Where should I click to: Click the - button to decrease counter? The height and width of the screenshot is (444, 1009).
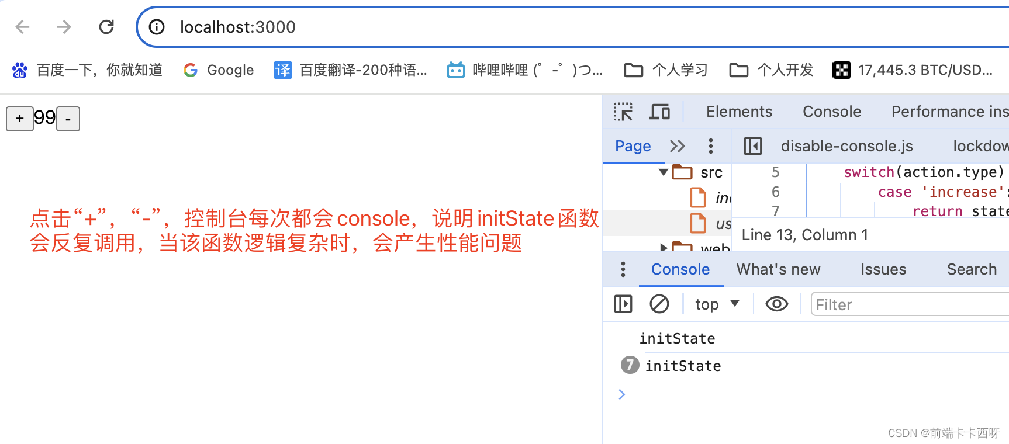point(68,119)
